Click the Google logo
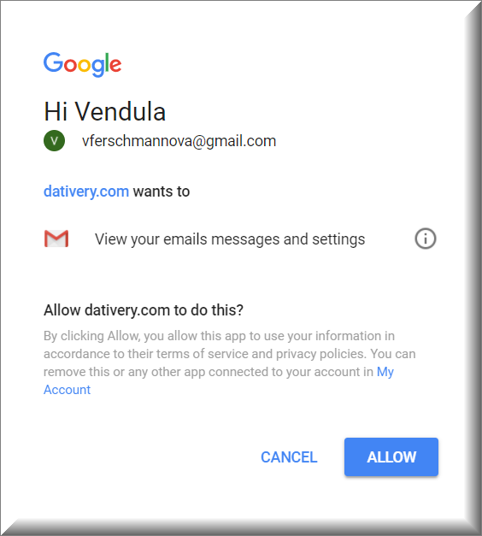Screen dimensions: 482x536 click(82, 64)
